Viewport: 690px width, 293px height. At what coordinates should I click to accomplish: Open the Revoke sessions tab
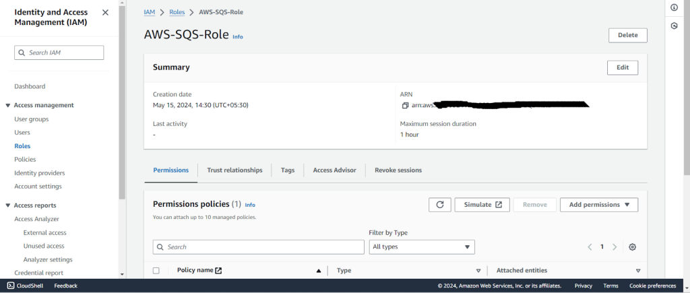pyautogui.click(x=398, y=170)
